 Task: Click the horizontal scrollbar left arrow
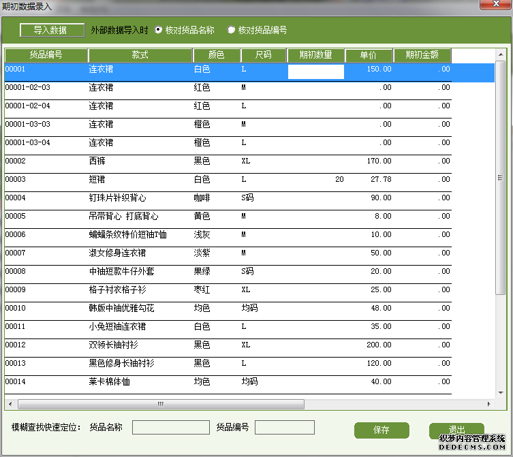(x=10, y=404)
